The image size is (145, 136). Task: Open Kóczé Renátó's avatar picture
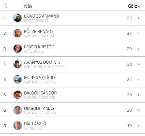(x=18, y=33)
